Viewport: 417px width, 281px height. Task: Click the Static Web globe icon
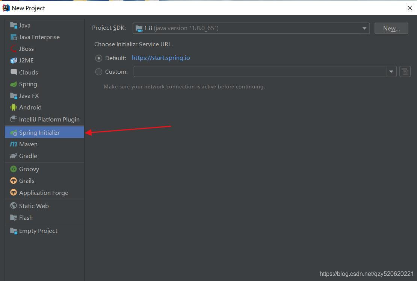tap(14, 206)
